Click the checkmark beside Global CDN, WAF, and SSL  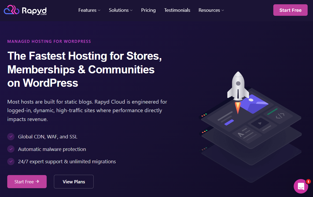(11, 137)
